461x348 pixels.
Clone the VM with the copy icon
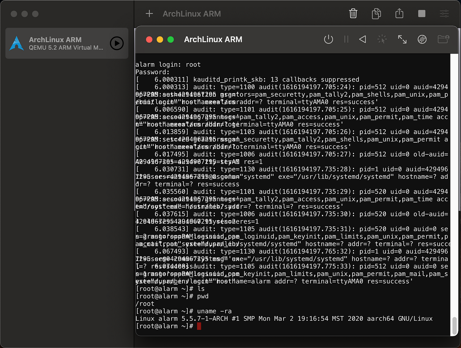pyautogui.click(x=376, y=13)
